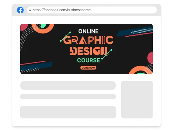
Task: Click the green COURSE text
Action: pos(88,60)
